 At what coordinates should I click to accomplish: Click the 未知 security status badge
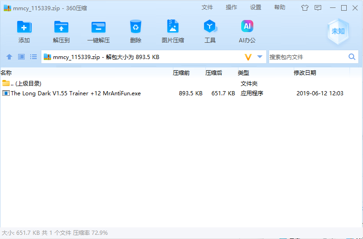pyautogui.click(x=338, y=32)
